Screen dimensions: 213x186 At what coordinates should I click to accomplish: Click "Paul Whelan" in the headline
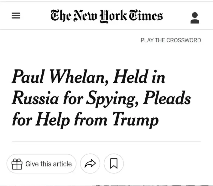tap(59, 77)
